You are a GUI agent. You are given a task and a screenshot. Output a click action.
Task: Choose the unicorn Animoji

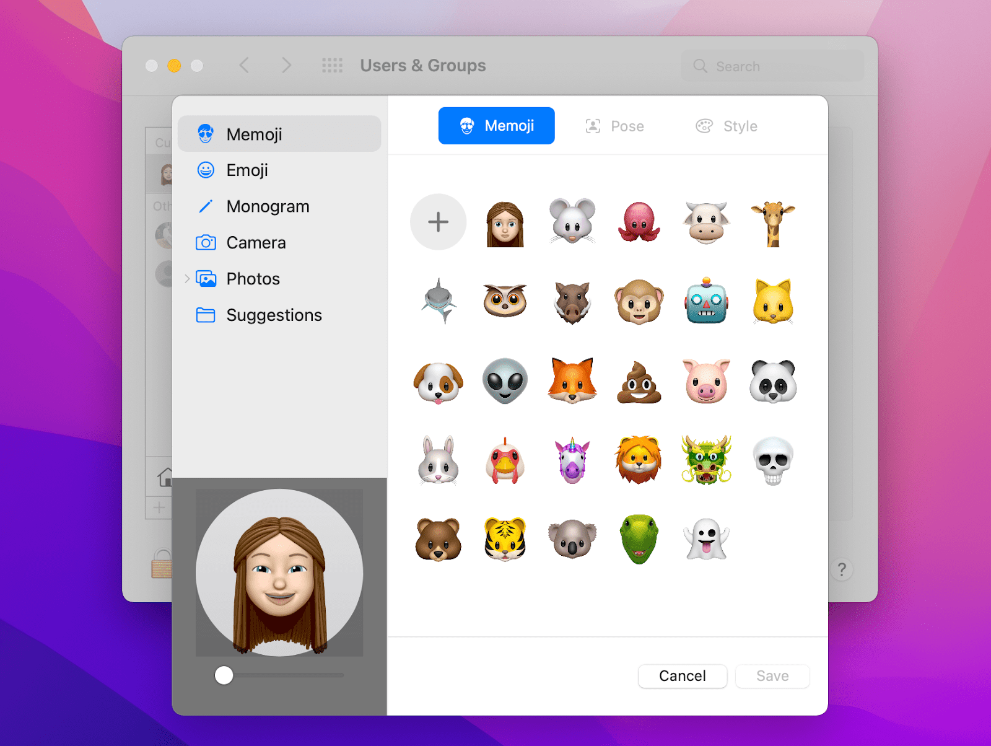coord(572,460)
